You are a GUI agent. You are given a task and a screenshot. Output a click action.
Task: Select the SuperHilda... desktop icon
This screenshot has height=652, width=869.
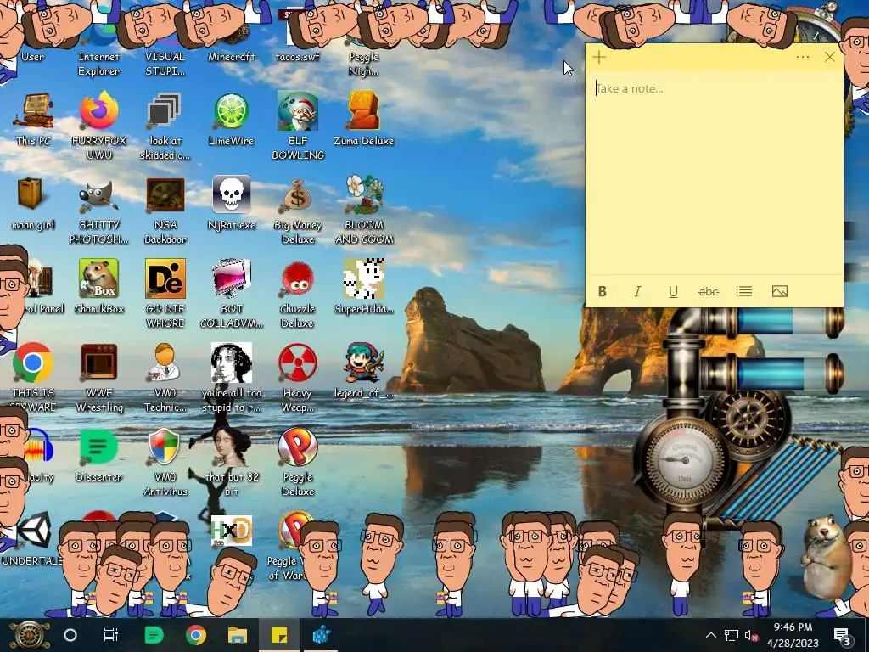tap(363, 287)
